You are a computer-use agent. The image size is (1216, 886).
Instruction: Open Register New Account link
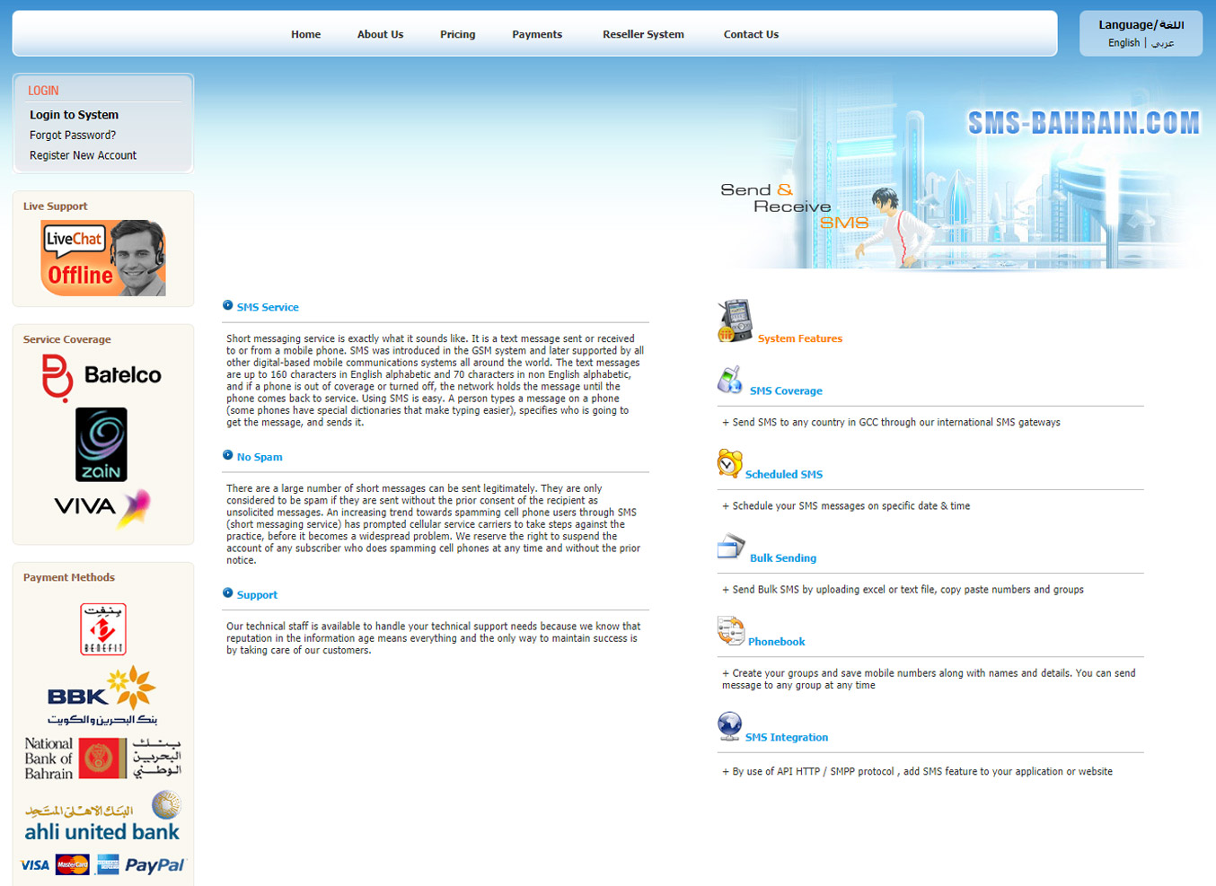83,155
